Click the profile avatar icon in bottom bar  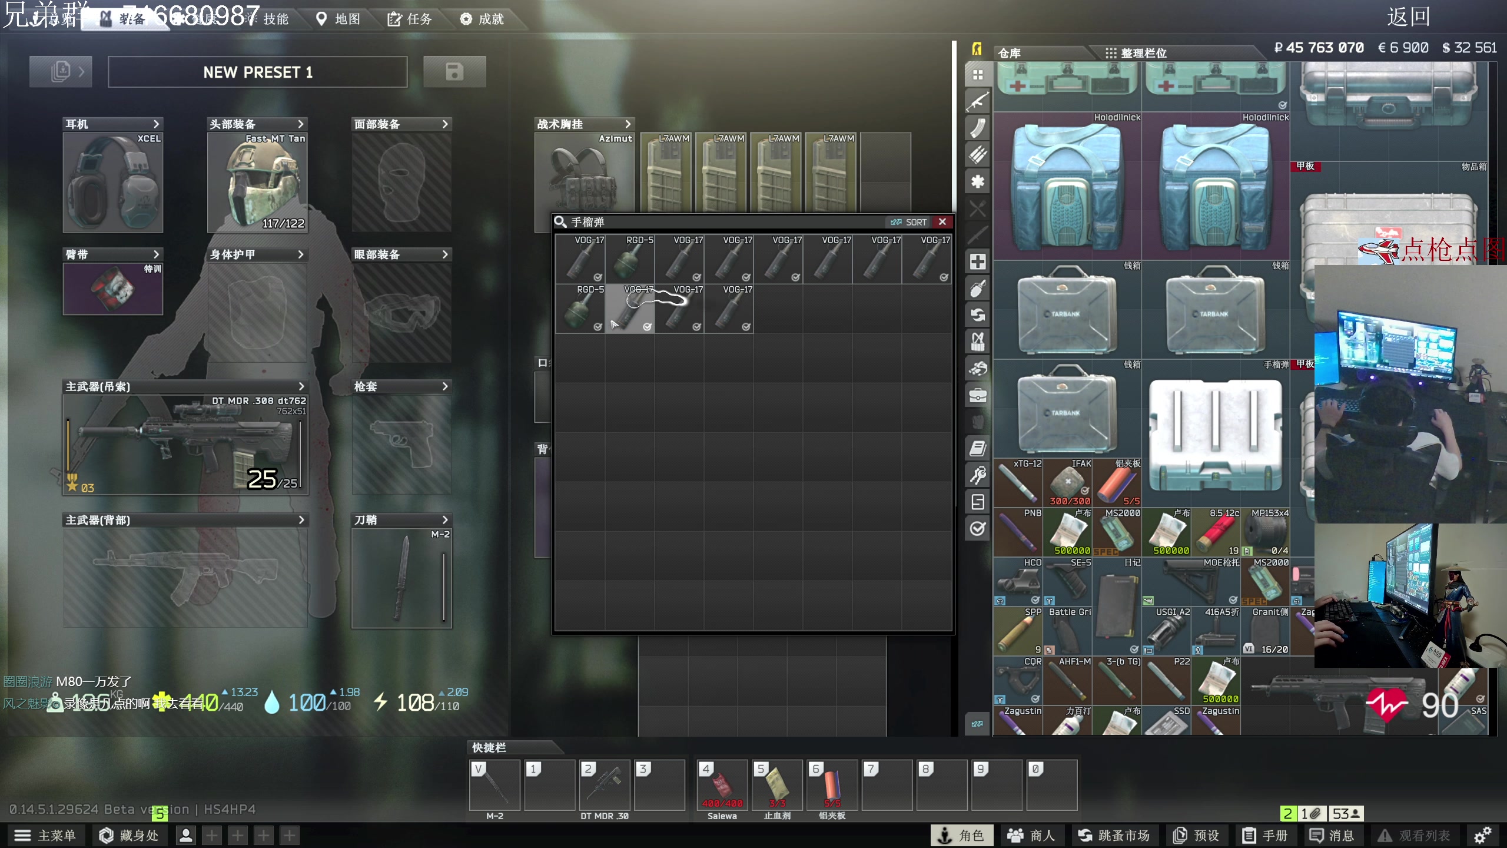185,835
